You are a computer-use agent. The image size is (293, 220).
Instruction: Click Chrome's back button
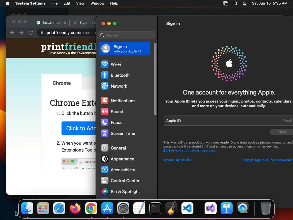pyautogui.click(x=12, y=33)
